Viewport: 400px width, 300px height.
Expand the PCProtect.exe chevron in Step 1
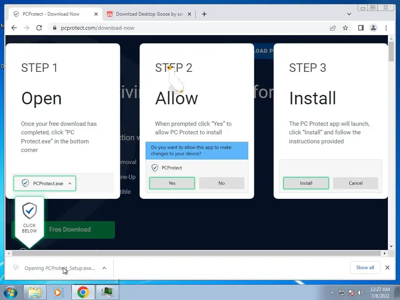pyautogui.click(x=70, y=184)
